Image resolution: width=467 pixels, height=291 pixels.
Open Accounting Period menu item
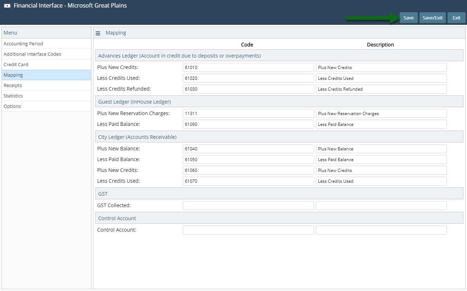(46, 44)
